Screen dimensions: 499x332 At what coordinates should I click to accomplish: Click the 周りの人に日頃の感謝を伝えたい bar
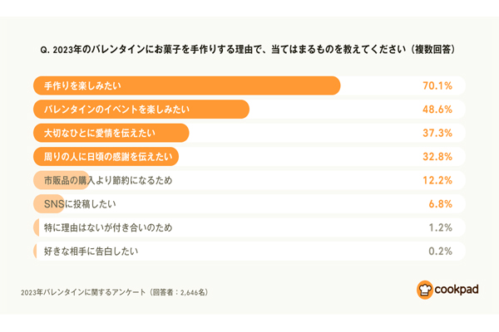tap(106, 156)
